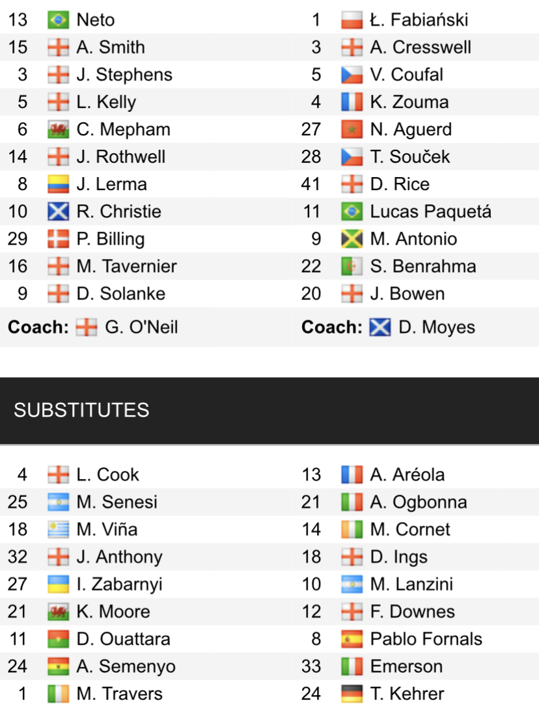Viewport: 539px width, 716px height.
Task: Click the Morocco flag beside N. Aguerd
Action: (352, 130)
